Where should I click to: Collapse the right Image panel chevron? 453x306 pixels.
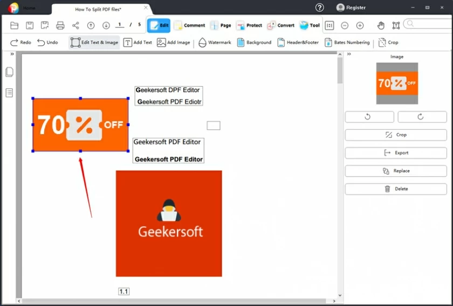(349, 54)
